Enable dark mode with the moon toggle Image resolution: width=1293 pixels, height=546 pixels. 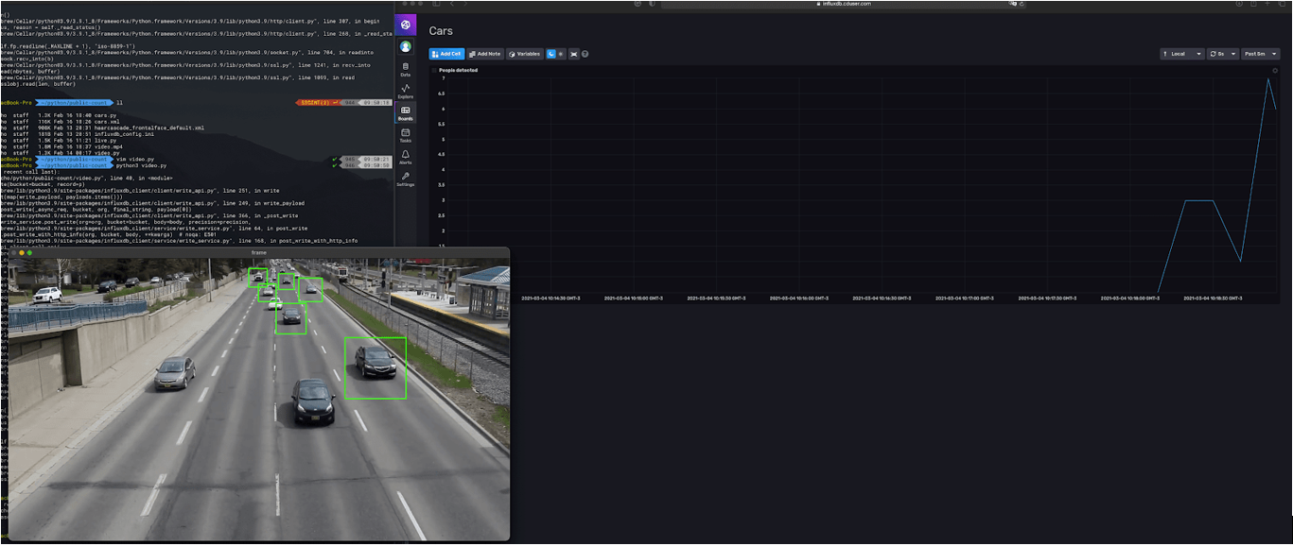[551, 54]
